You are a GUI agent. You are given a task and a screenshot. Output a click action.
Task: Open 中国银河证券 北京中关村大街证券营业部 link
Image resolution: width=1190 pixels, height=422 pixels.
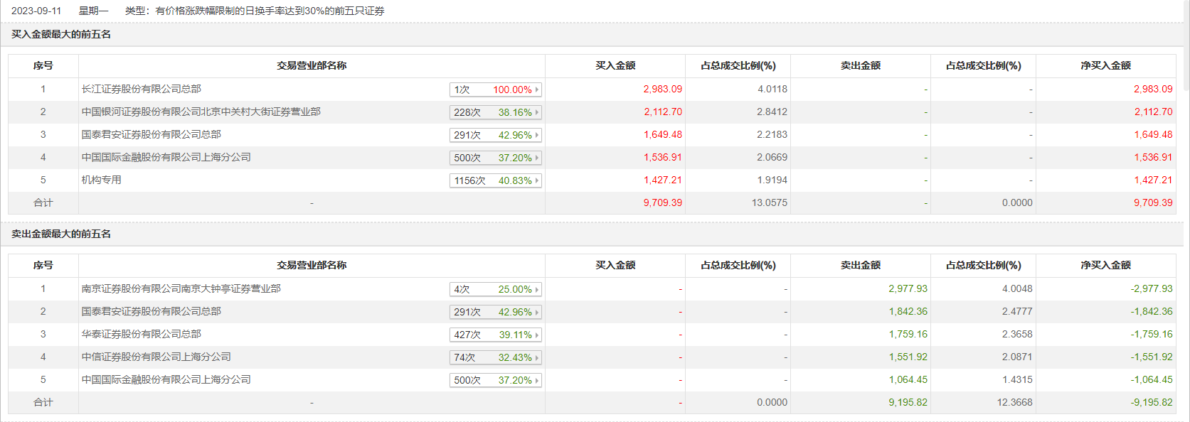[x=201, y=112]
